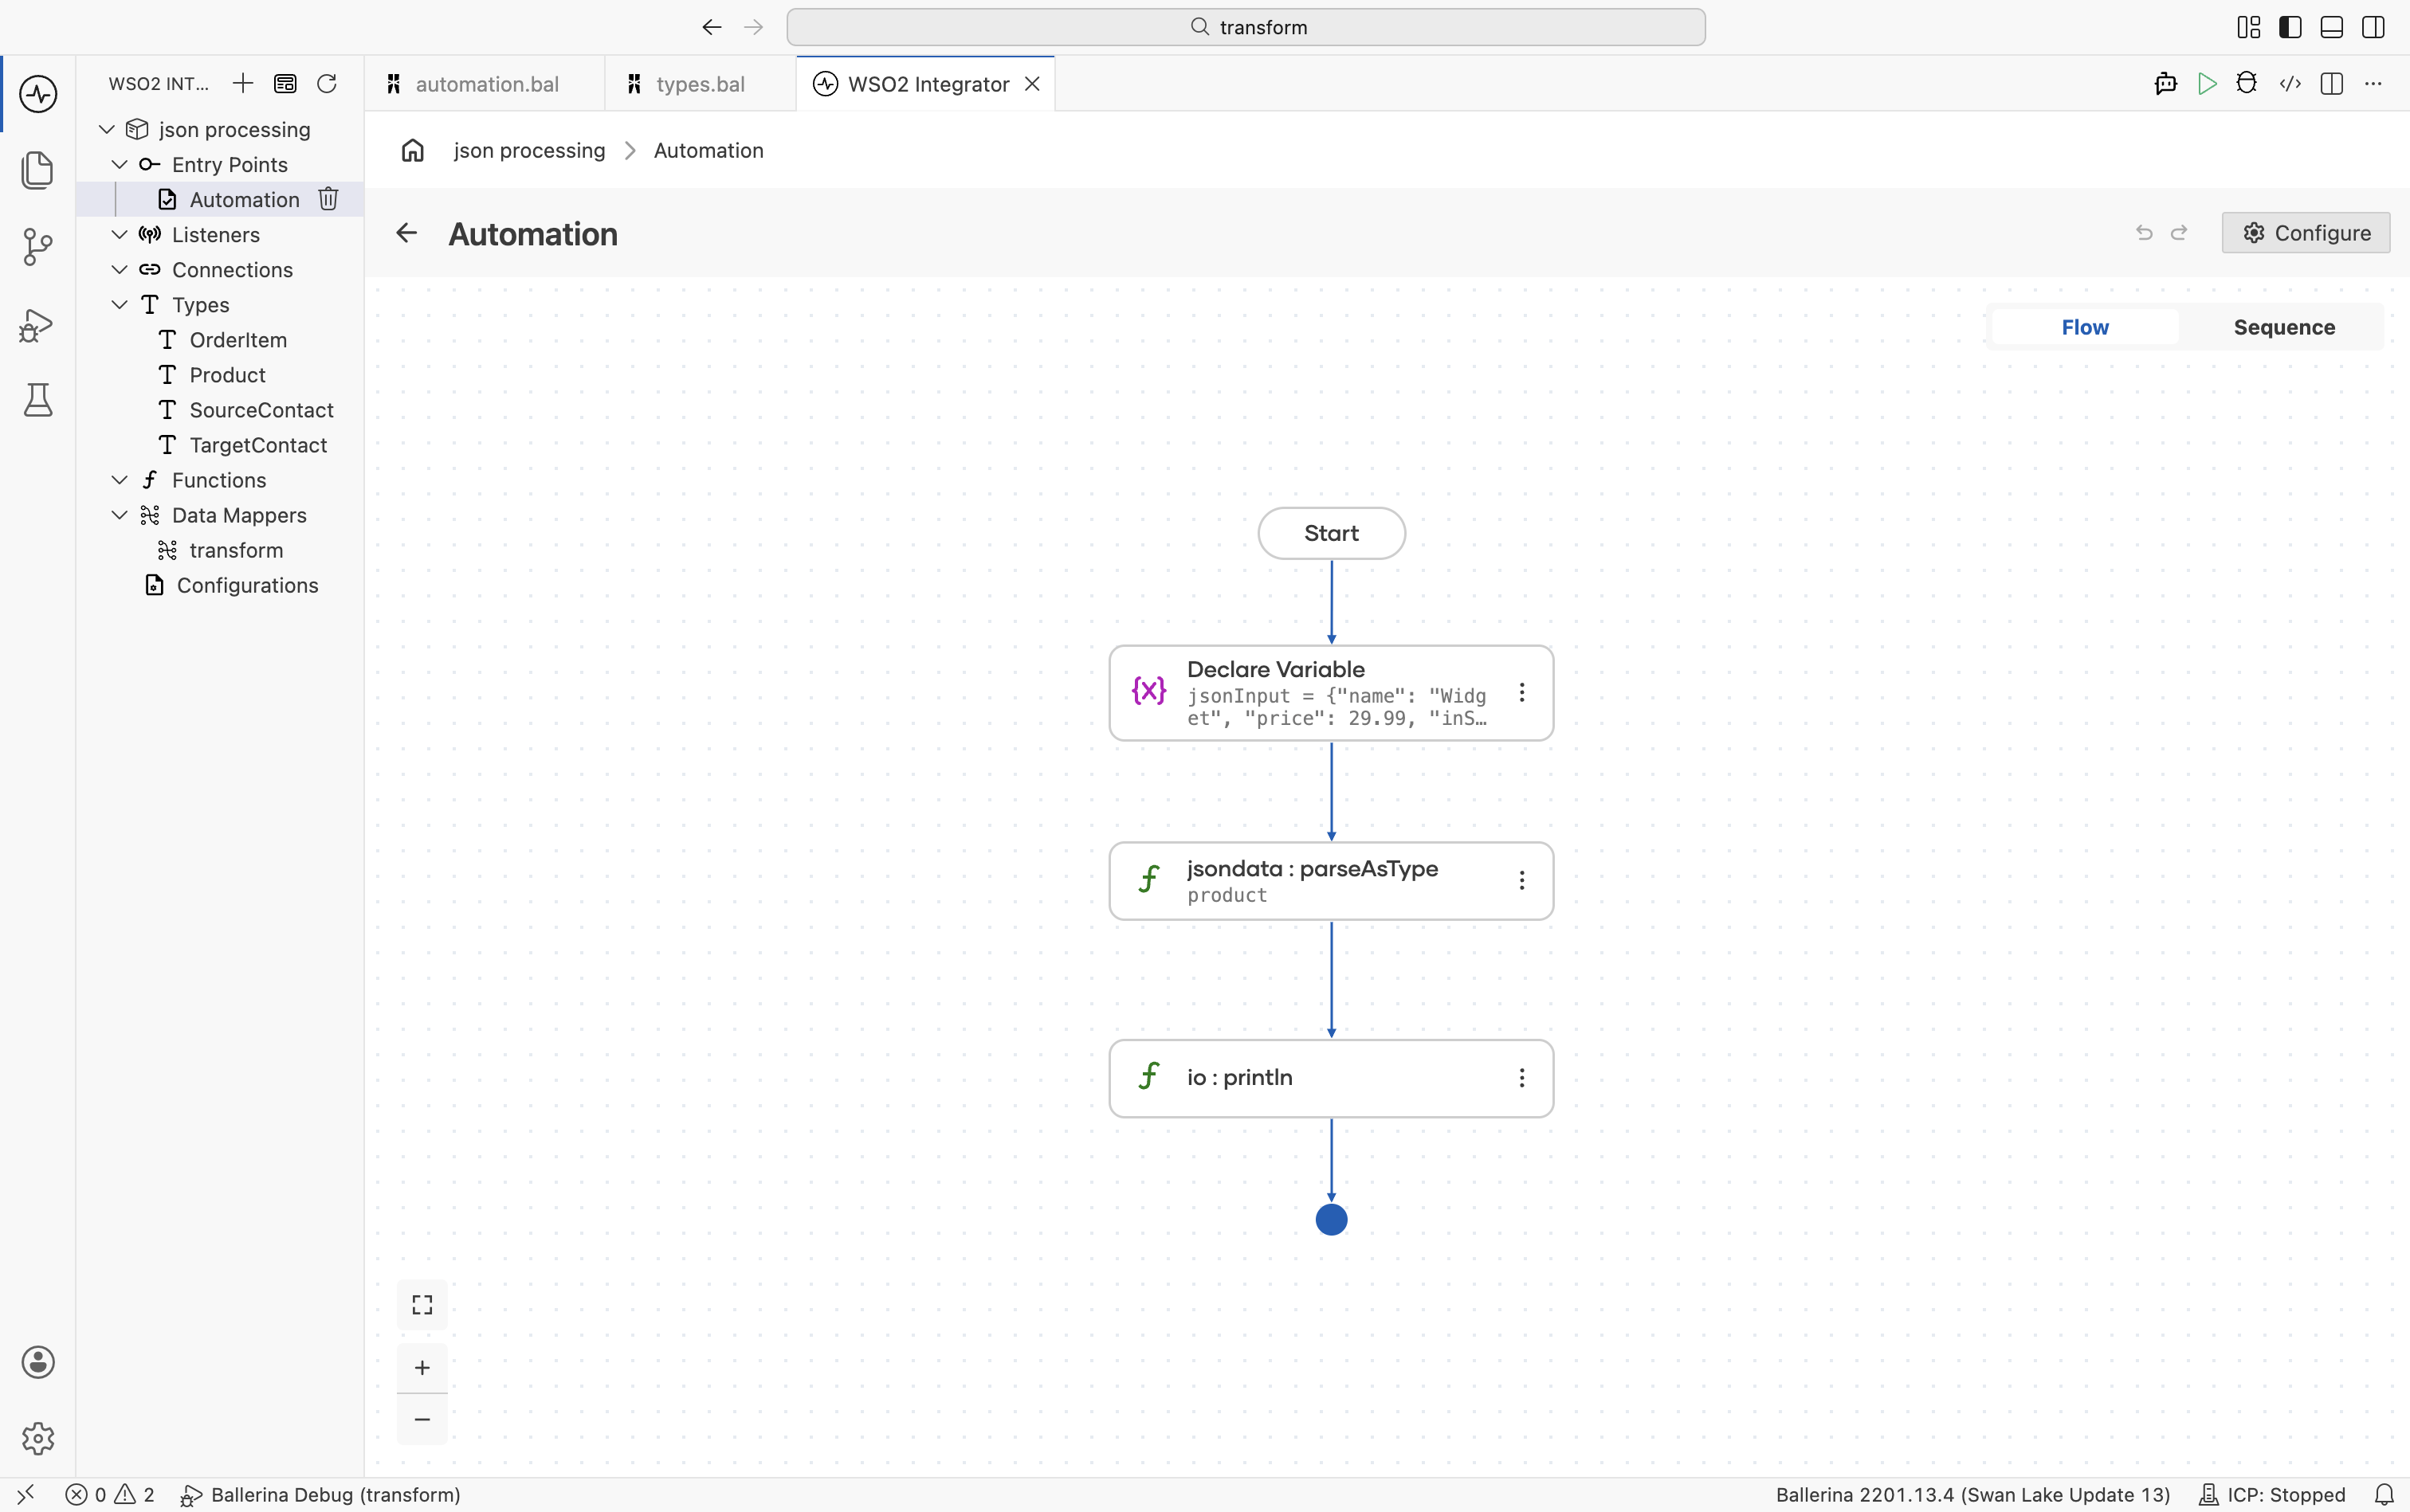The width and height of the screenshot is (2410, 1512).
Task: Click the transform search command bar
Action: (1246, 27)
